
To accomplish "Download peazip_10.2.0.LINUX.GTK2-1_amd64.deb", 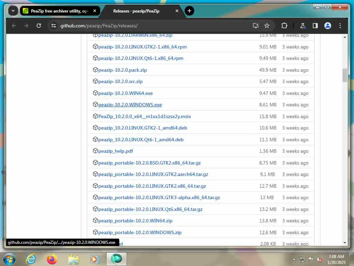I will pyautogui.click(x=143, y=128).
